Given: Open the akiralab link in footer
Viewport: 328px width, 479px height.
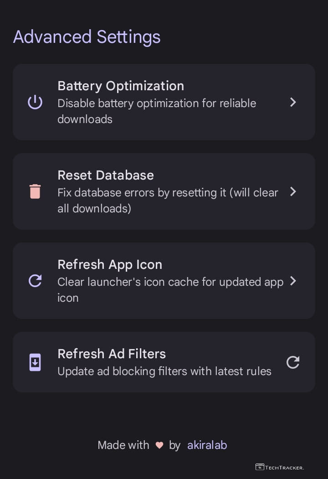Looking at the screenshot, I should (x=207, y=445).
